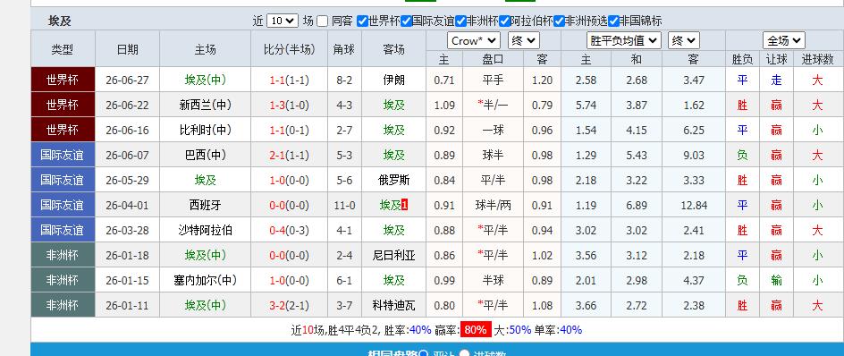Click the 走 result in the 伊朗 row

click(x=776, y=81)
